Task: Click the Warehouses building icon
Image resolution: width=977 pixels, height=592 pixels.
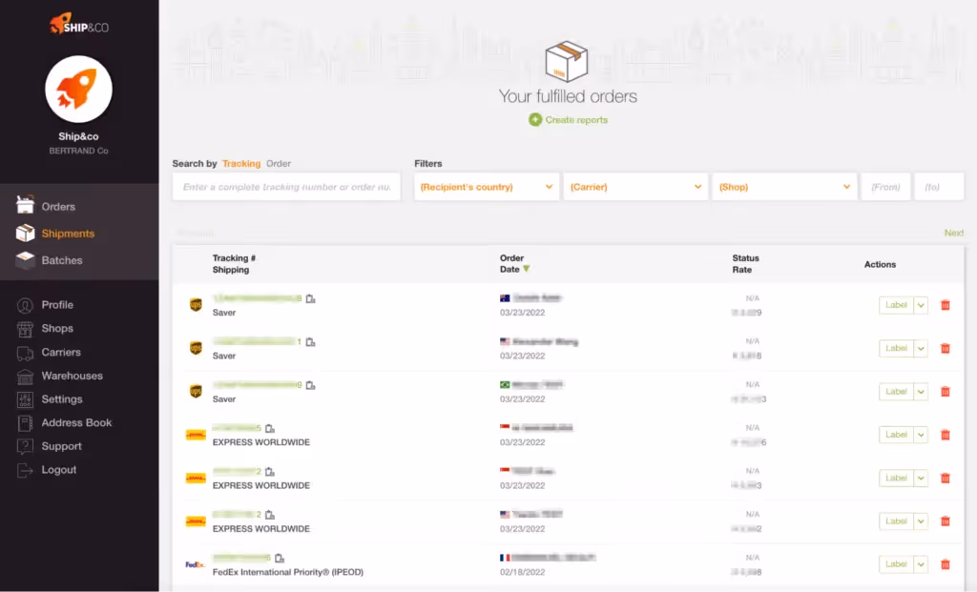Action: (25, 376)
